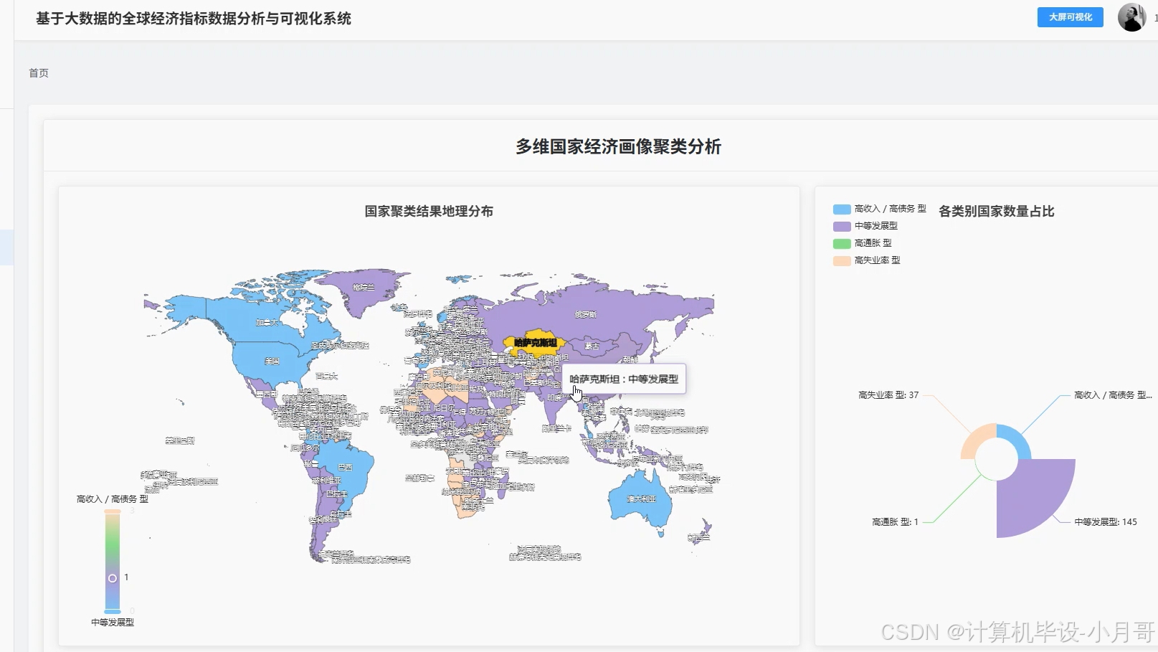Toggle the 高收入 / 高债务 型 legend item
This screenshot has height=652, width=1158.
(880, 209)
